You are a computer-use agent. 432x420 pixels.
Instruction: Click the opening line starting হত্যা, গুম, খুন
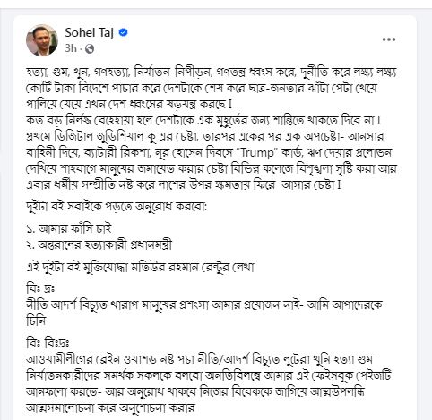[212, 73]
